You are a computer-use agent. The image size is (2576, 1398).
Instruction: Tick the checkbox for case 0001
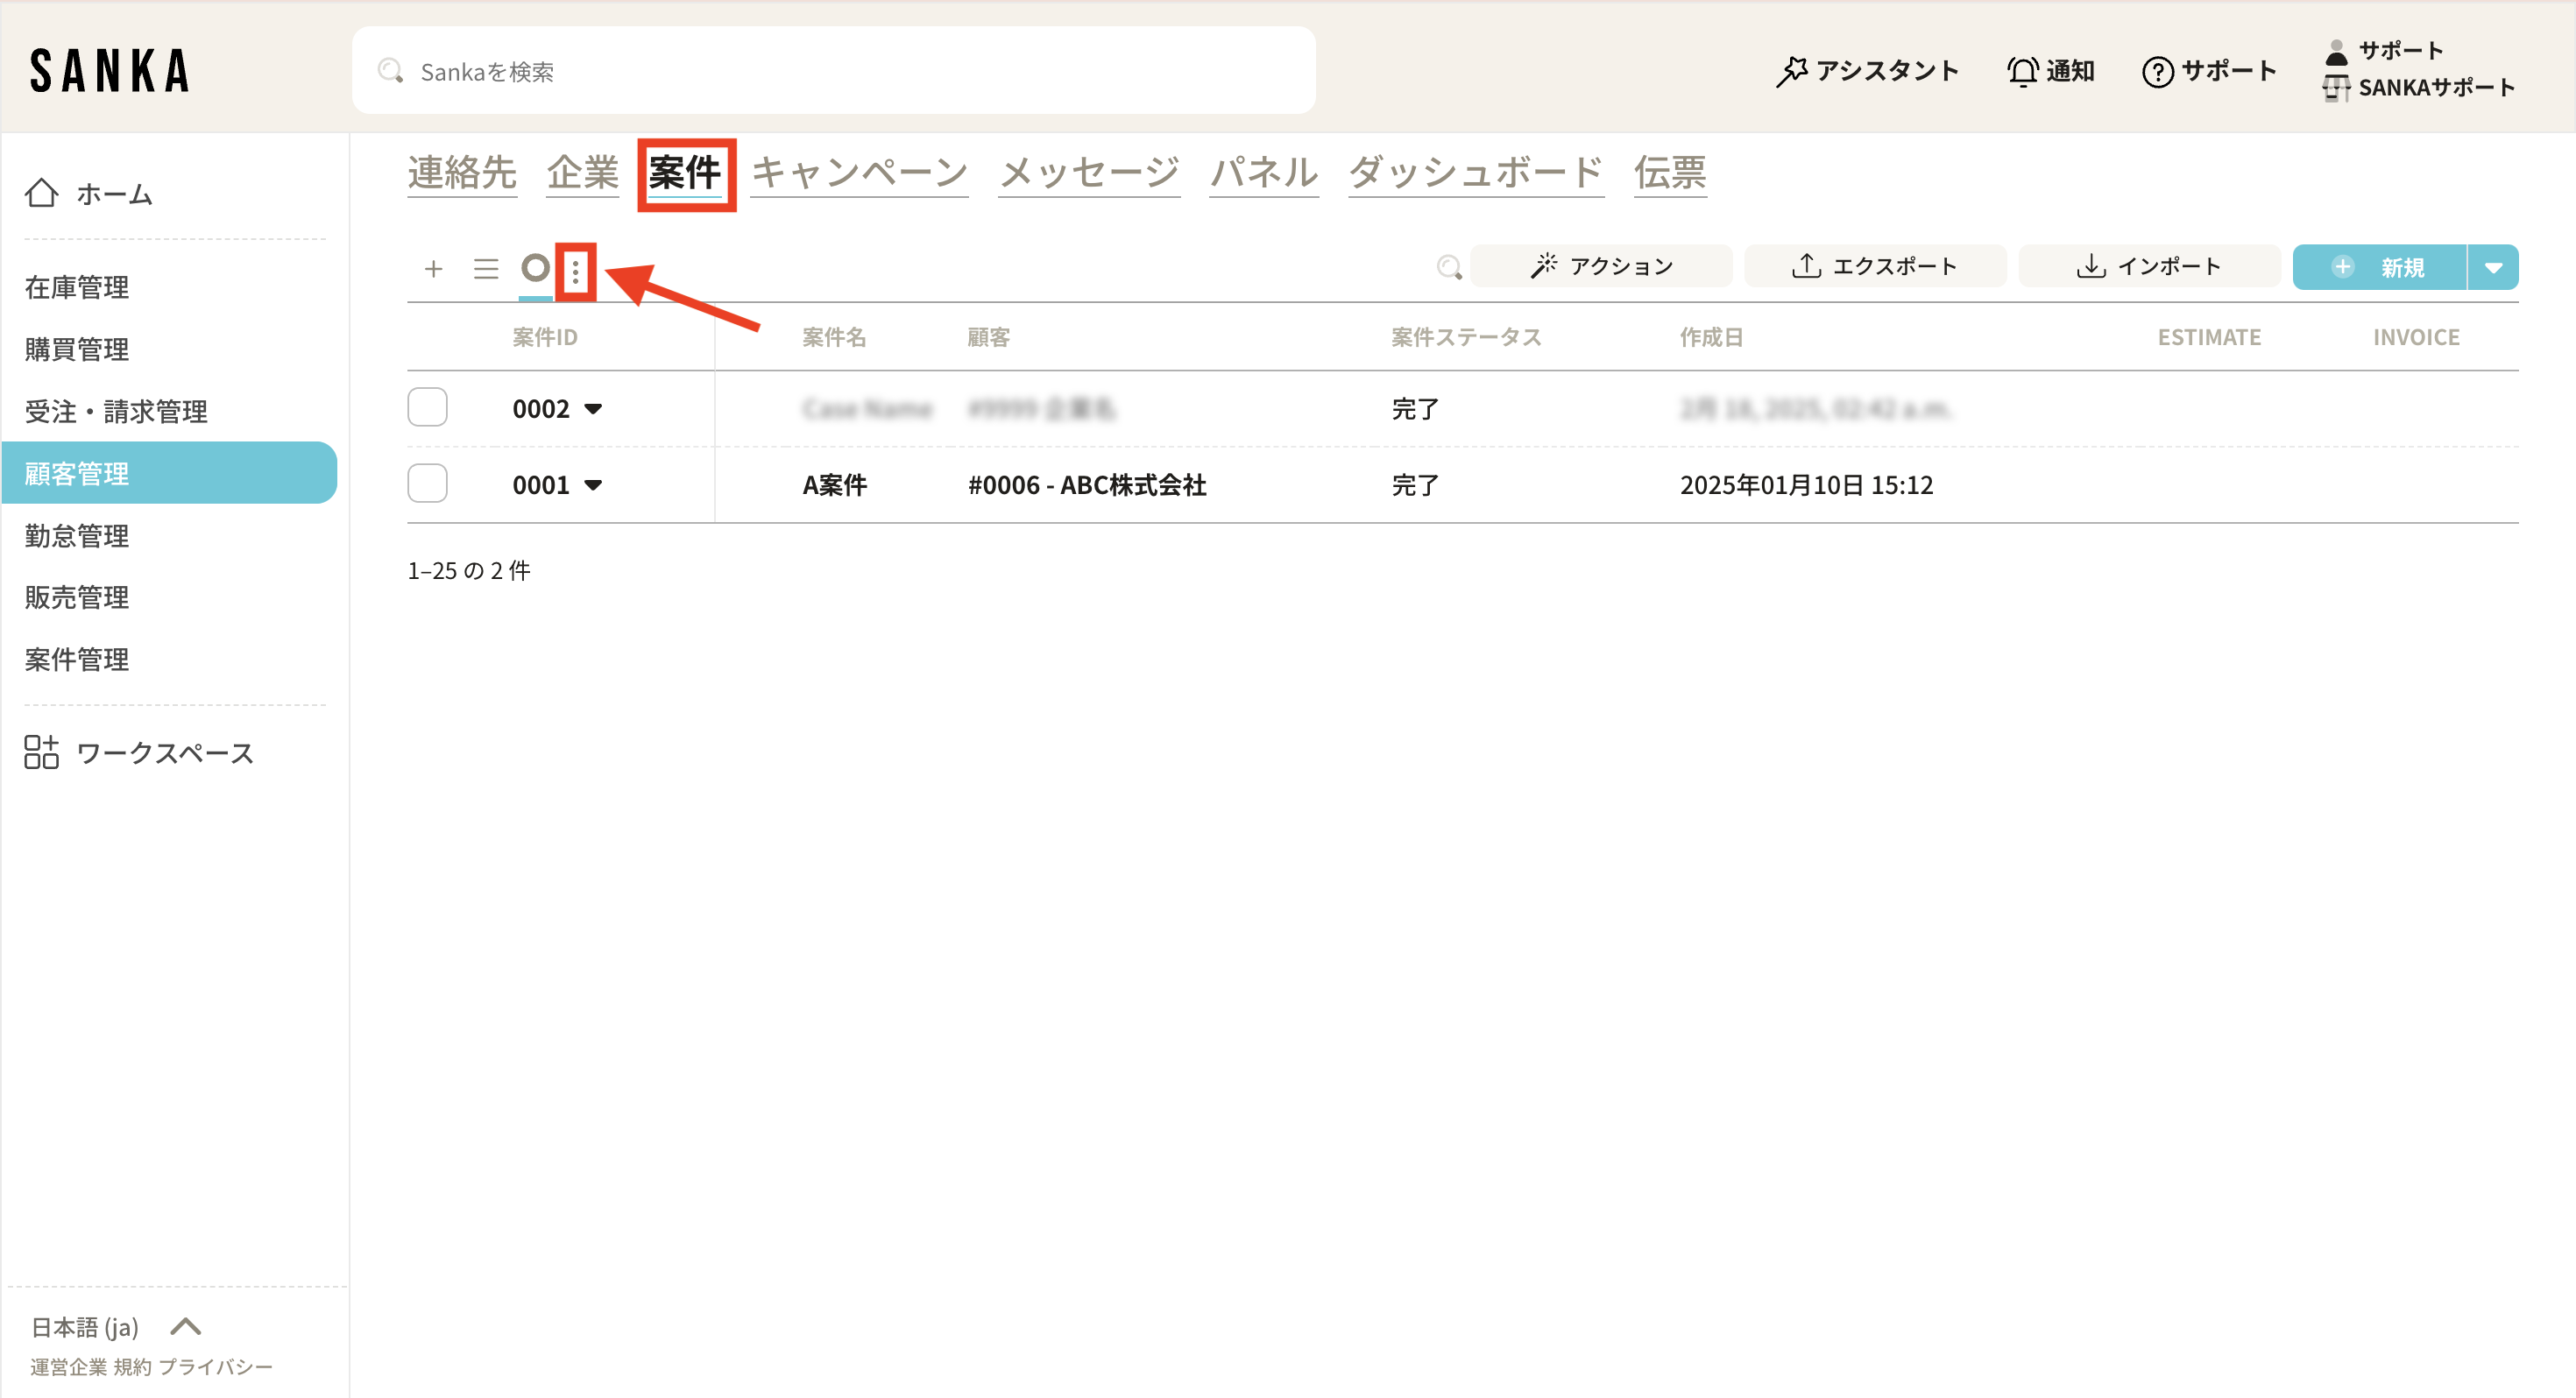(x=427, y=483)
